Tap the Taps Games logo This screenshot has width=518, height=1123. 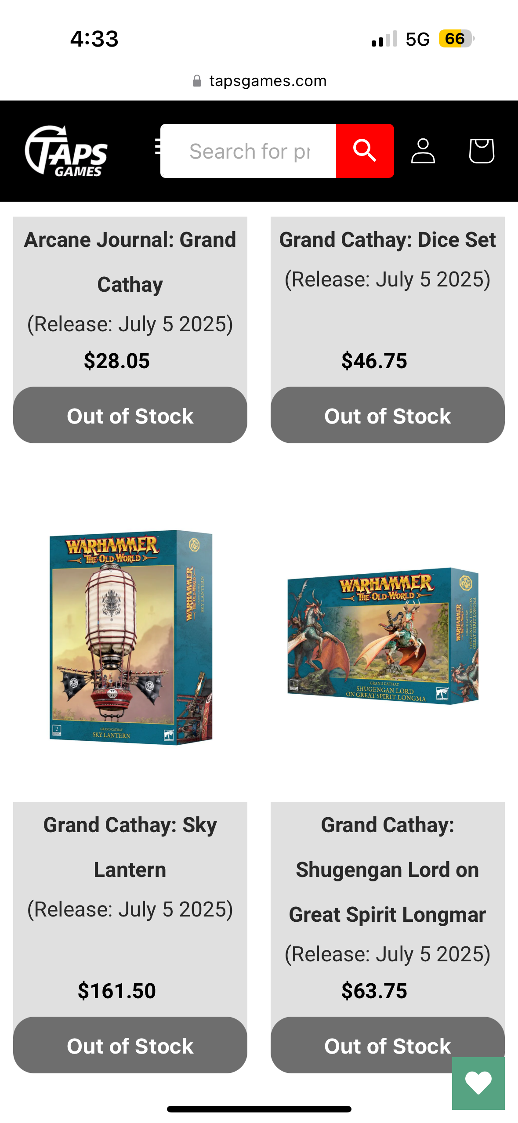66,151
